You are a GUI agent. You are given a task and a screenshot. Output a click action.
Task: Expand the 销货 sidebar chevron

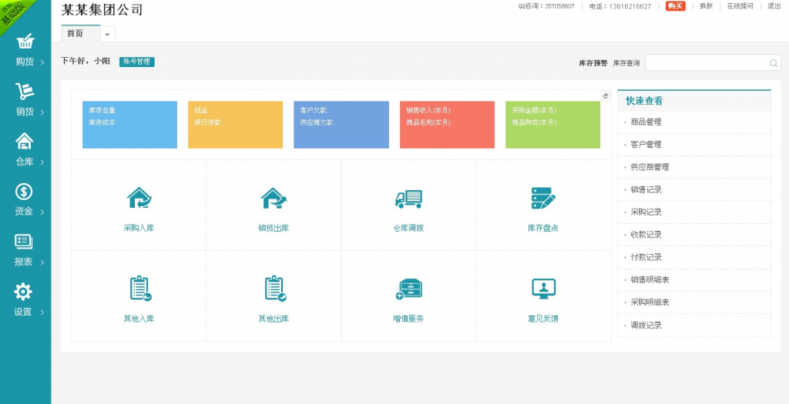click(x=42, y=112)
